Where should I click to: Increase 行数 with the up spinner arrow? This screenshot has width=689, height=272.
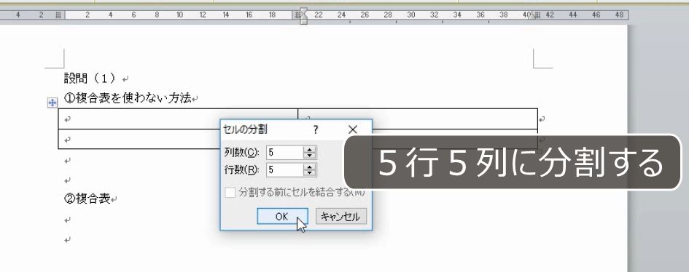tap(310, 167)
